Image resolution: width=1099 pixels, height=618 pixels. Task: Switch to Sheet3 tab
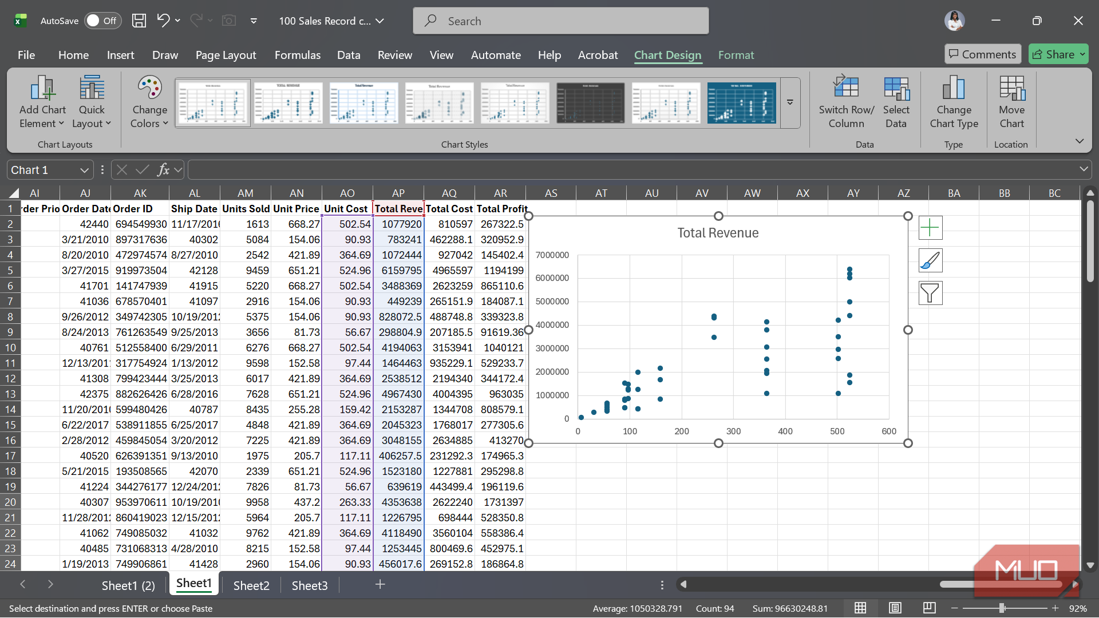(310, 585)
